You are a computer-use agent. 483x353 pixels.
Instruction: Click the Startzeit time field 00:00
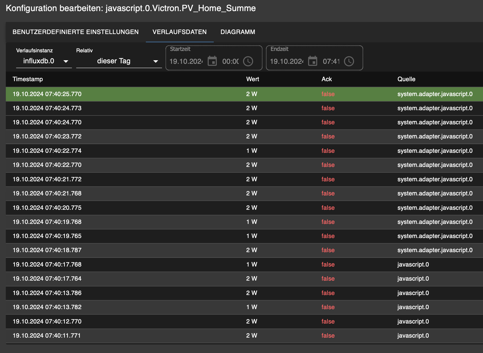click(230, 61)
